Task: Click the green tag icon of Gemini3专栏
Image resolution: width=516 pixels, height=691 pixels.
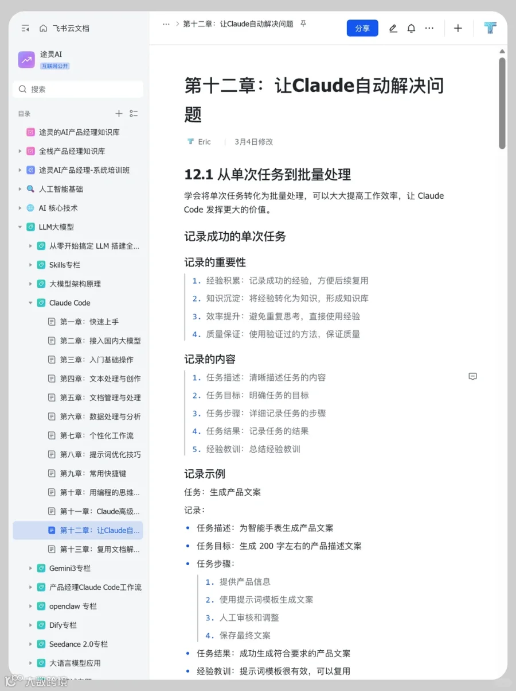Action: pyautogui.click(x=41, y=568)
